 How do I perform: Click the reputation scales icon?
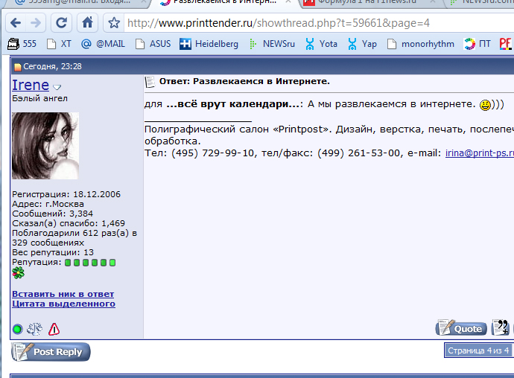pyautogui.click(x=34, y=329)
